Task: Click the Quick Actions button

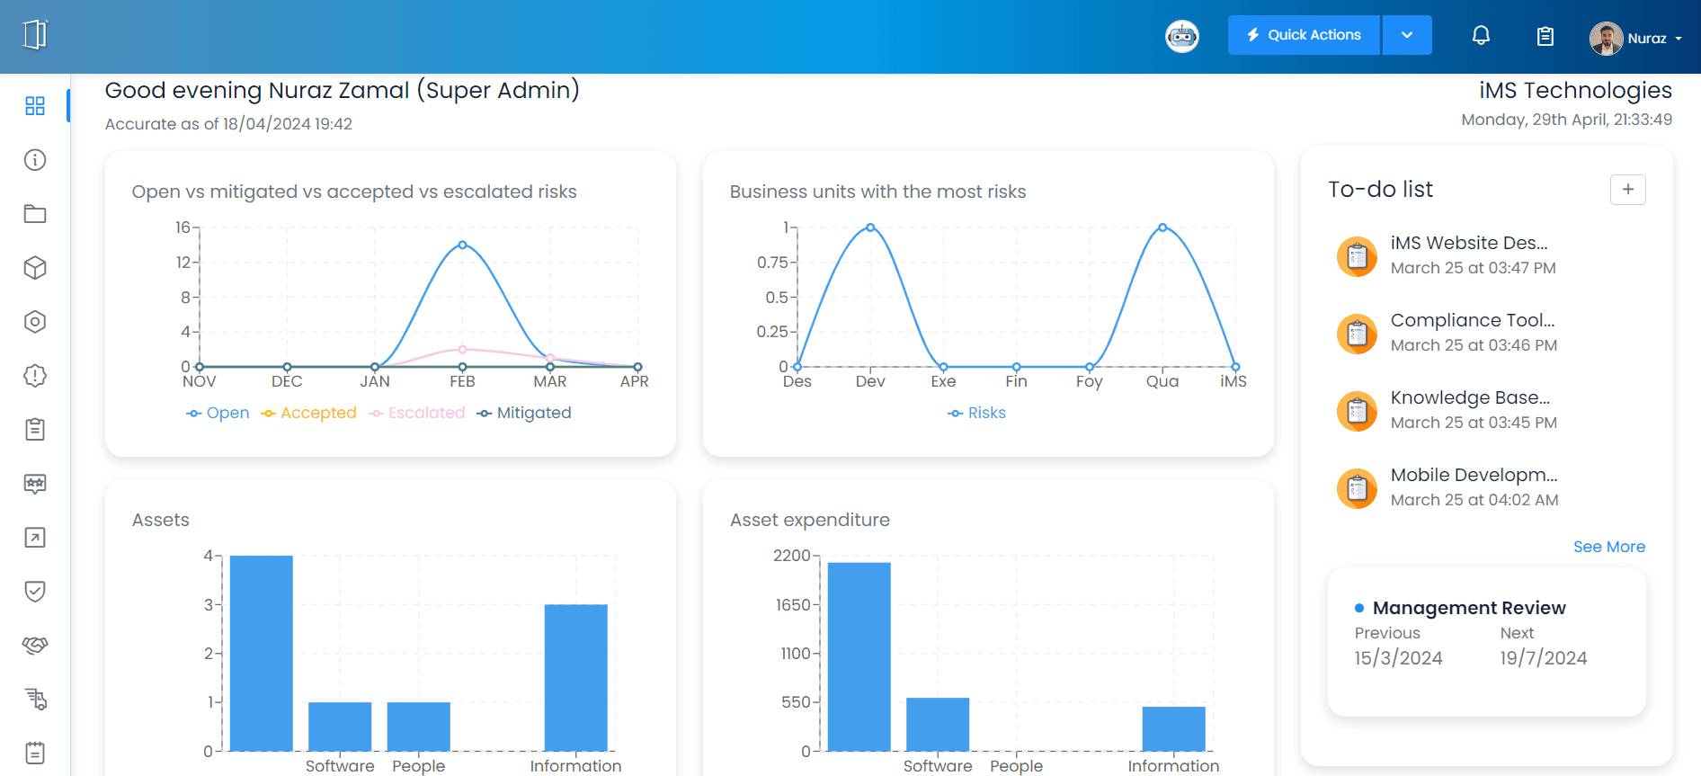Action: pos(1304,35)
